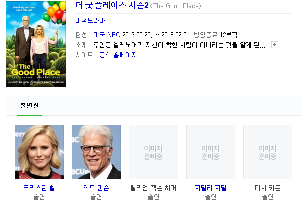
Task: Open the 더 굿 플레이스 시즌2 title link
Action: [x=112, y=5]
